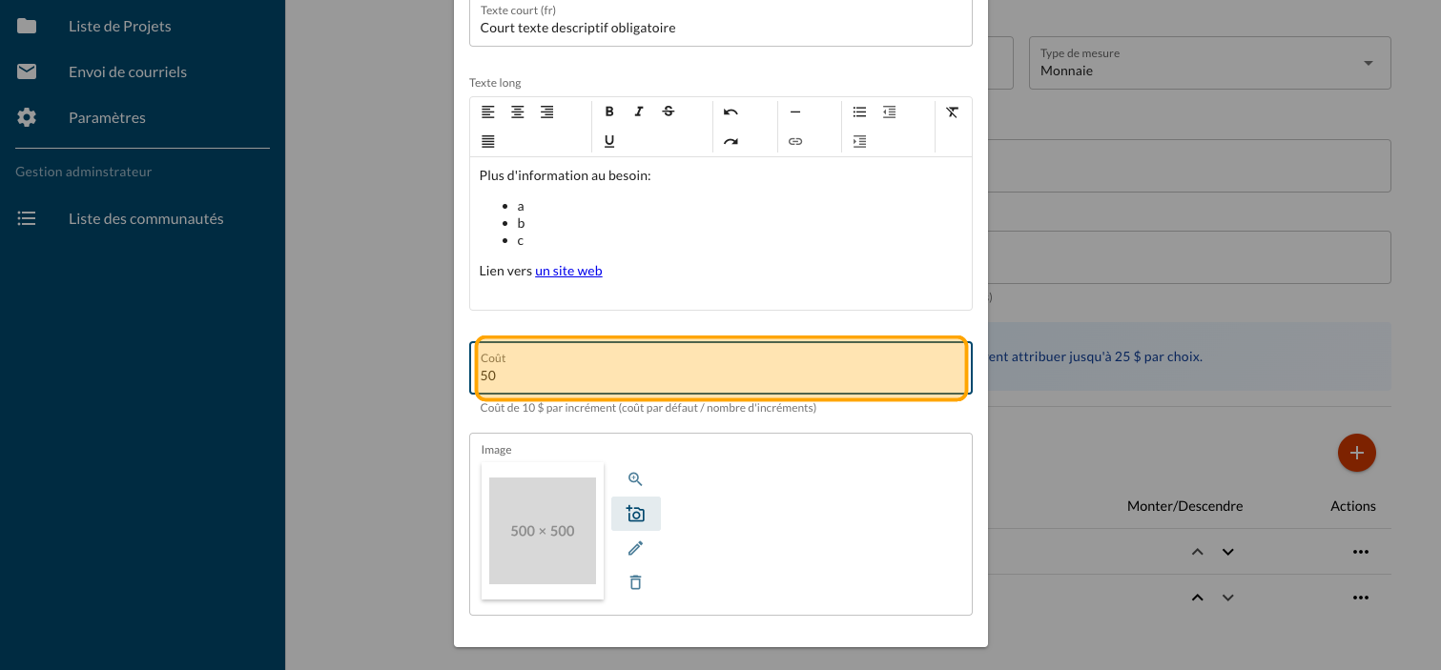Toggle strikethrough formatting

point(669,112)
